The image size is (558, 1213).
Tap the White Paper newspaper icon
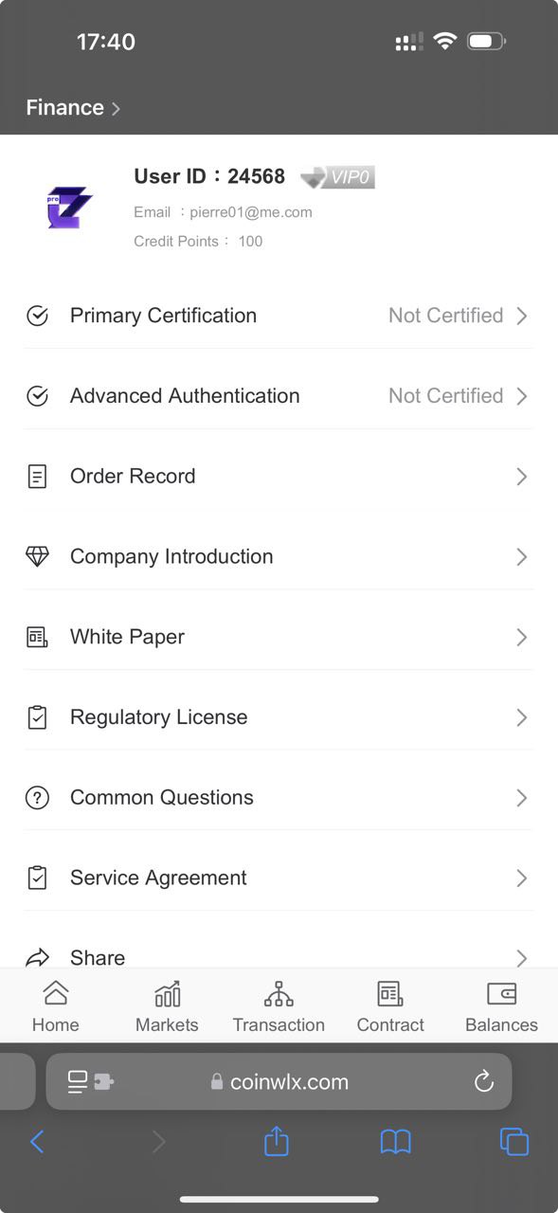(x=37, y=637)
